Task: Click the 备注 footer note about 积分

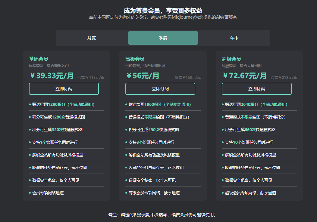Action: (x=162, y=215)
